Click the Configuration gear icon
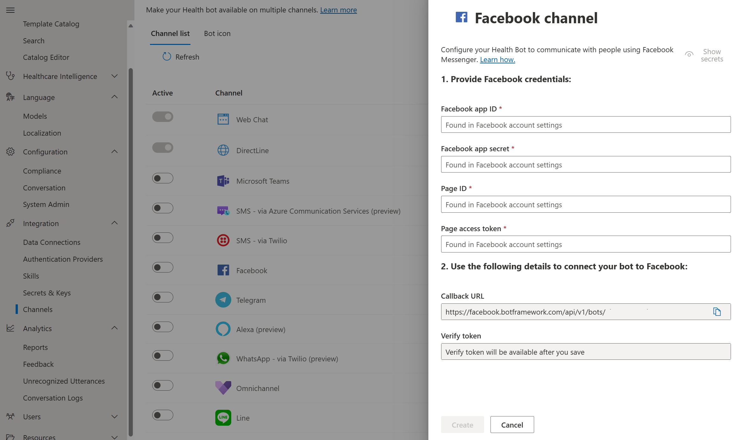The height and width of the screenshot is (440, 737). 11,152
